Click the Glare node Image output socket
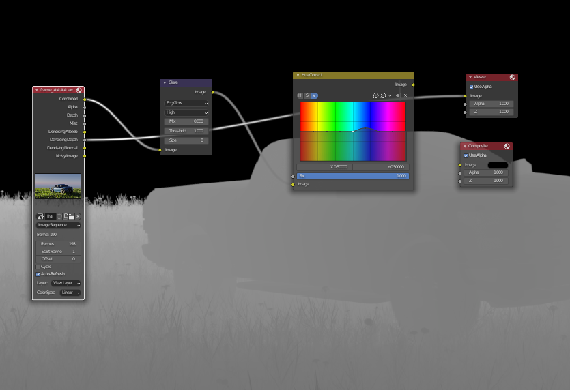 [x=213, y=92]
